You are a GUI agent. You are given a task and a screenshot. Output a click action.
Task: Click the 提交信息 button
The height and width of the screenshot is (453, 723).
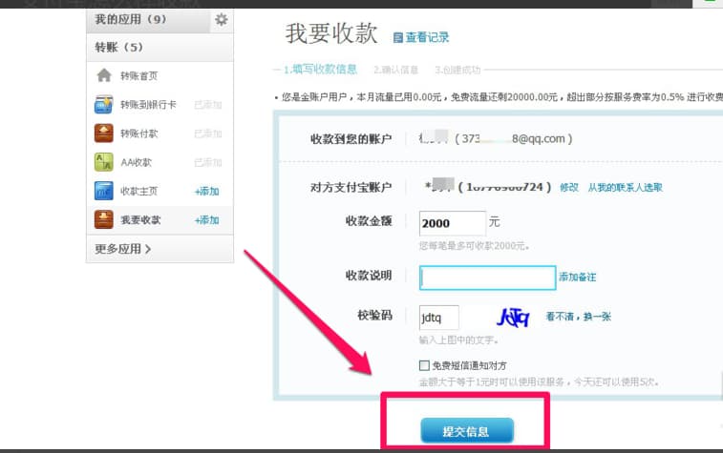coord(467,431)
